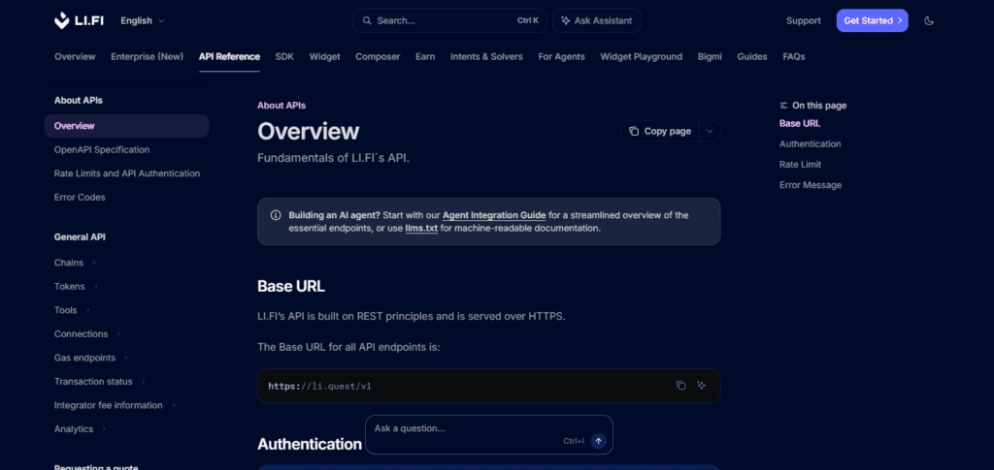
Task: Select the API Reference tab
Action: [229, 56]
